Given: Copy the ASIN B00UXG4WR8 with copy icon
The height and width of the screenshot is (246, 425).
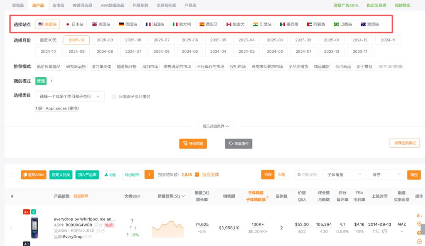Looking at the screenshot, I should point(96,225).
